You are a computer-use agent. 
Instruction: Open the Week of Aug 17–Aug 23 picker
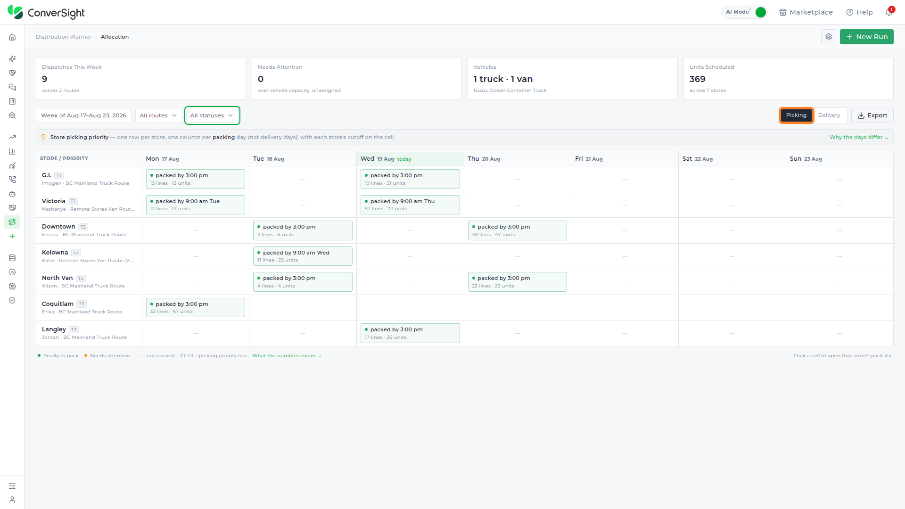tap(83, 115)
